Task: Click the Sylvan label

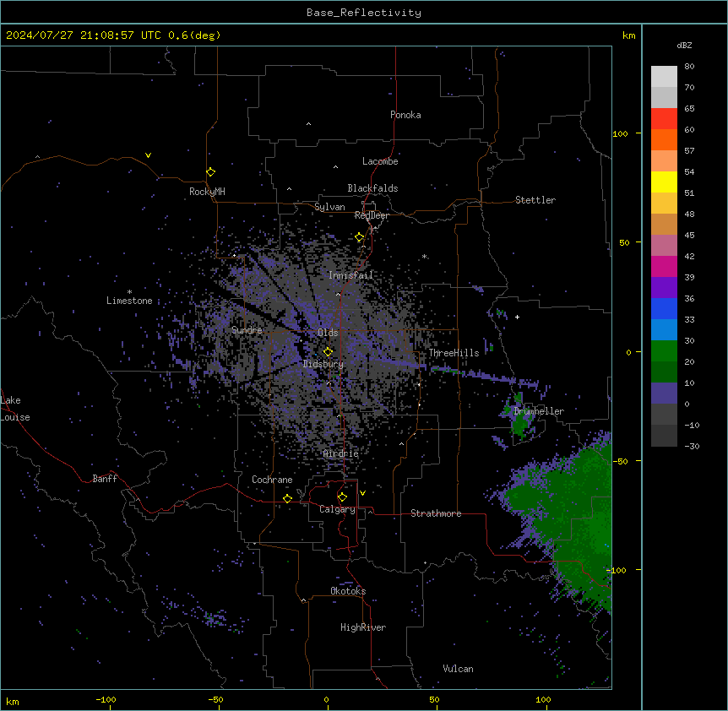Action: (329, 207)
